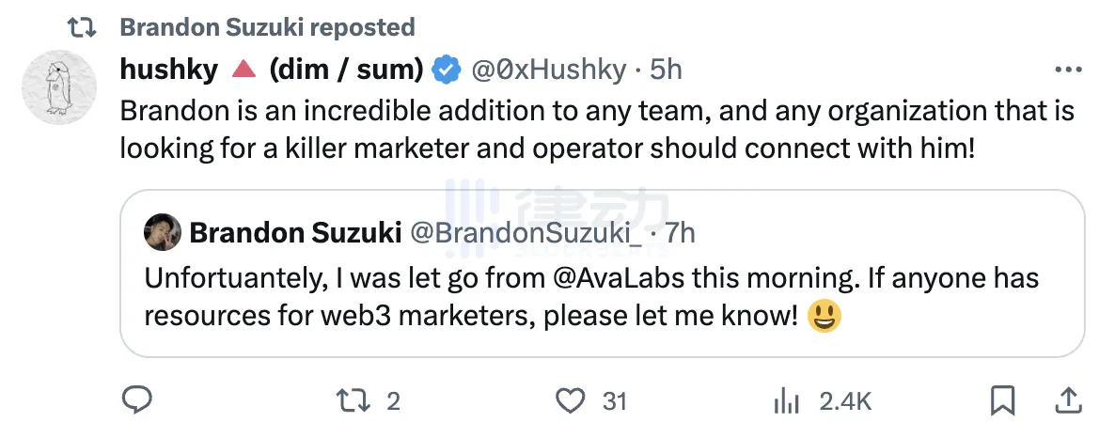Open the @BrandonSuzuki_ handle
1115x438 pixels.
click(x=526, y=232)
